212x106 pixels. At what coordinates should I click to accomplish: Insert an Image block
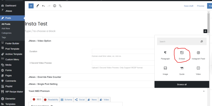pos(165,71)
